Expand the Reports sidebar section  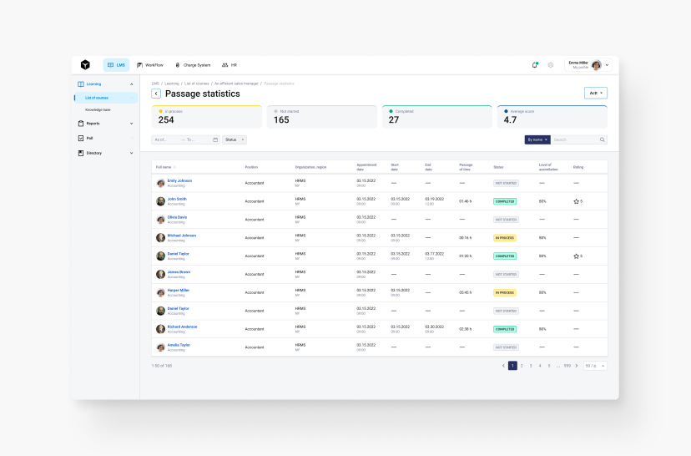(x=105, y=123)
